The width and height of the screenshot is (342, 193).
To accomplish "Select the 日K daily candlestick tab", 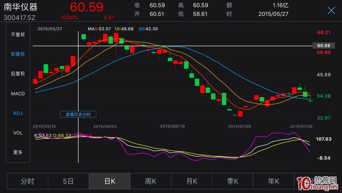I will tap(110, 181).
